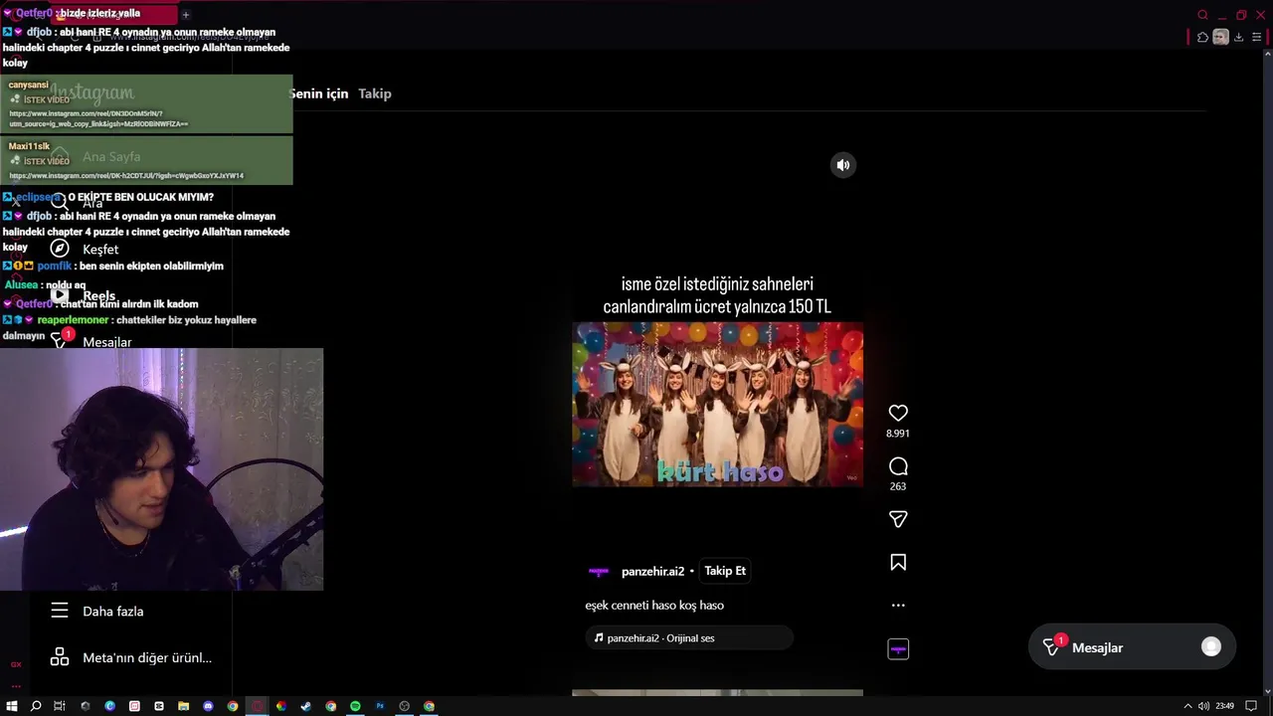
Task: Open Spotify from the taskbar
Action: [355, 706]
